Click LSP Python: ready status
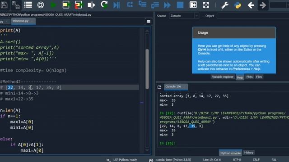The image size is (289, 162). pyautogui.click(x=125, y=160)
